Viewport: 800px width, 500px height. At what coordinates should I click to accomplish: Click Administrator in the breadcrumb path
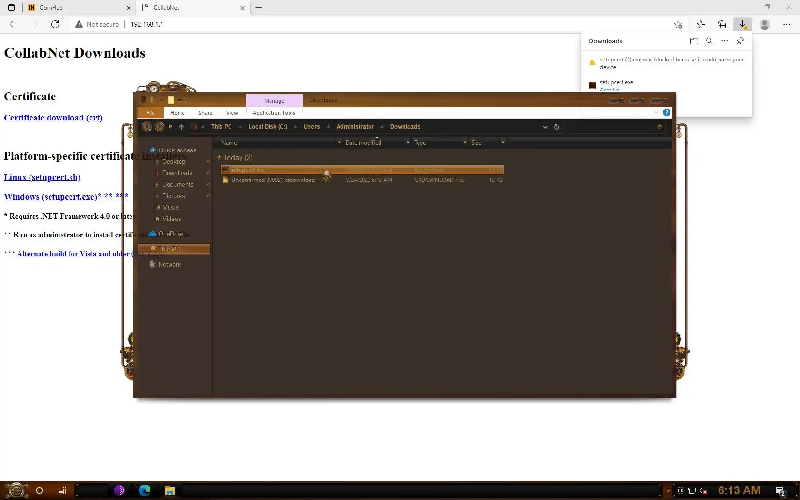coord(355,127)
